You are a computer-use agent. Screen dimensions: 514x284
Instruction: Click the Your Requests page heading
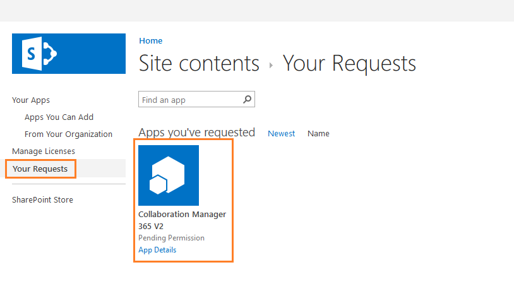point(349,64)
